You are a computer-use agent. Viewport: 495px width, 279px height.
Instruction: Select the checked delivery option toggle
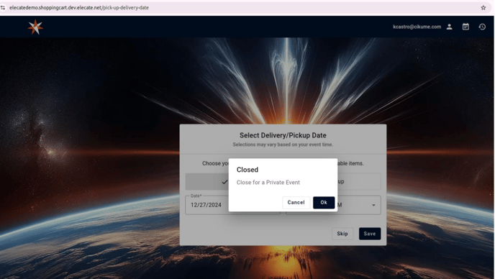tap(206, 182)
